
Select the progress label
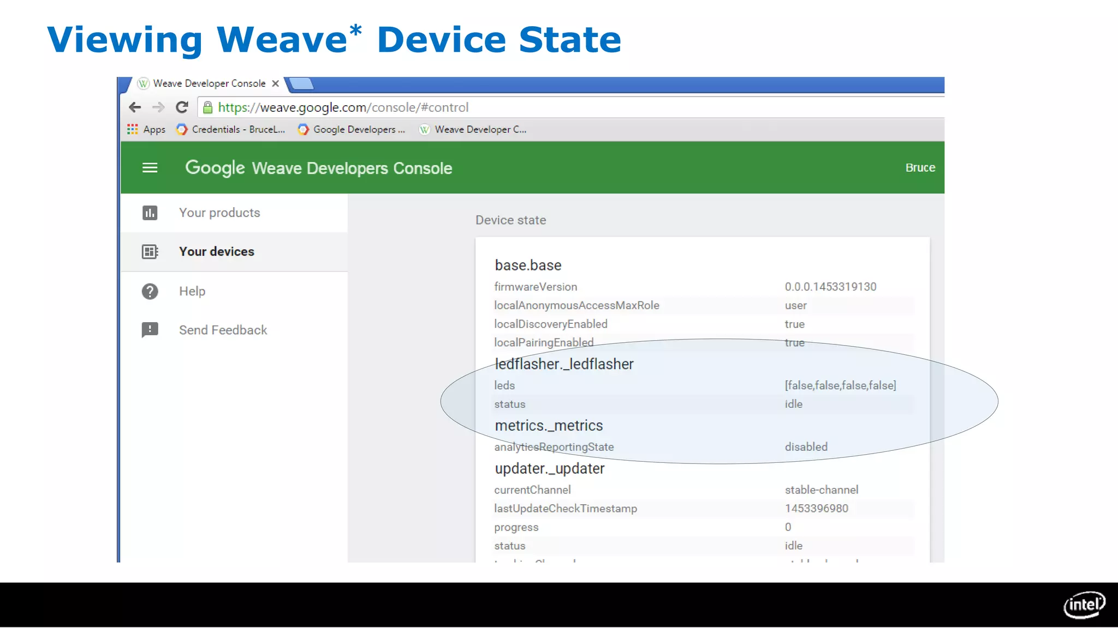click(x=516, y=527)
